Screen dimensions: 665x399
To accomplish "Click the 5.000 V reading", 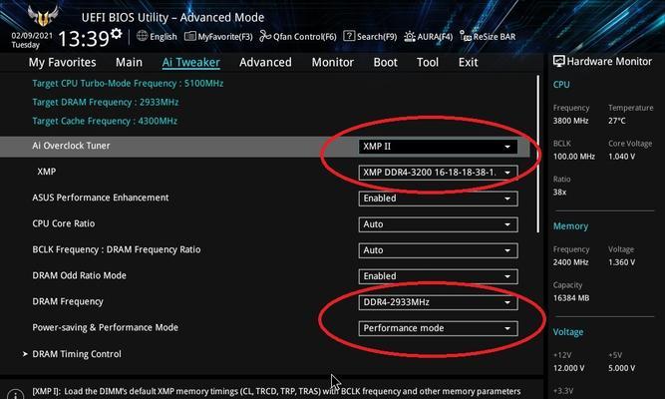I will point(621,368).
